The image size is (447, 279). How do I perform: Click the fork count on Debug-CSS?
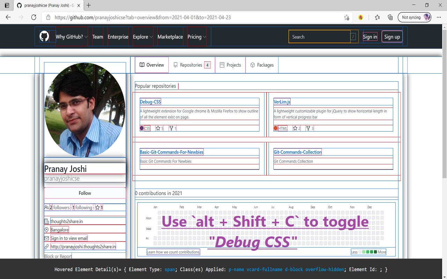173,128
